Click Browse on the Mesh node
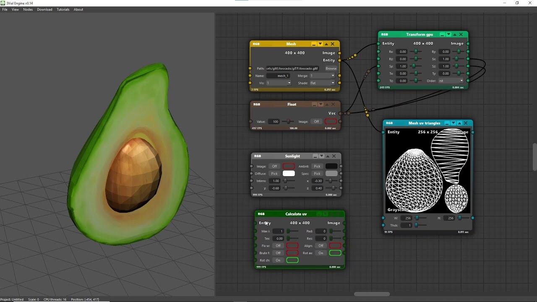Image resolution: width=537 pixels, height=302 pixels. pyautogui.click(x=331, y=68)
